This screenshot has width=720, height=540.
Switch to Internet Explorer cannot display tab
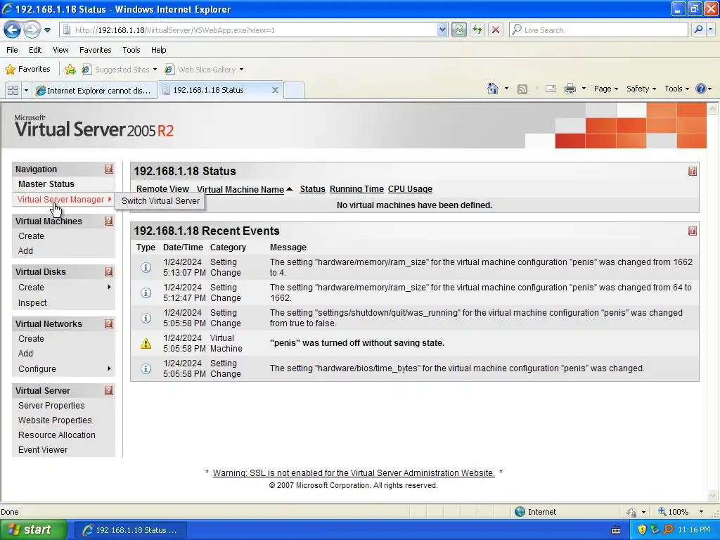(x=95, y=91)
